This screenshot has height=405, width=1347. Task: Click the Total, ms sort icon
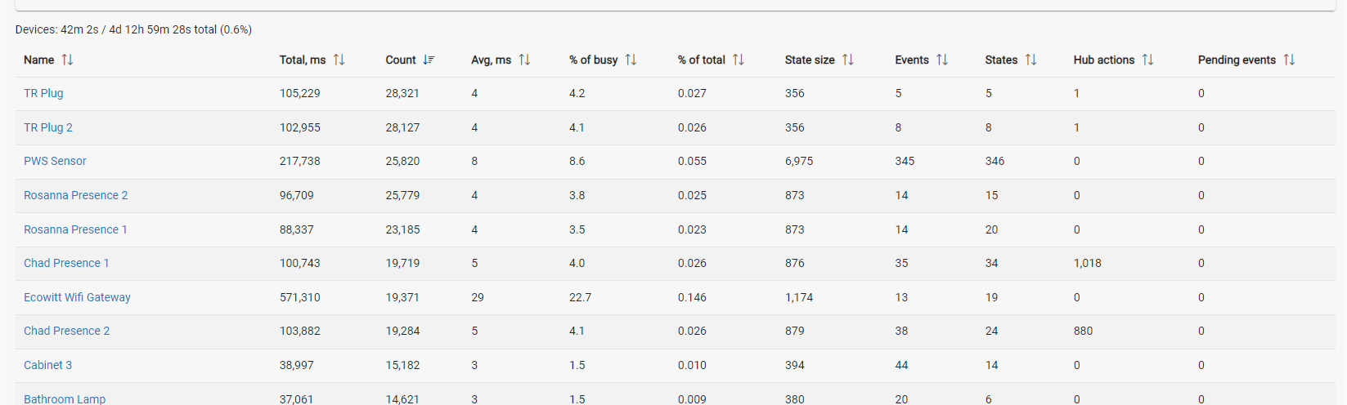pos(339,60)
